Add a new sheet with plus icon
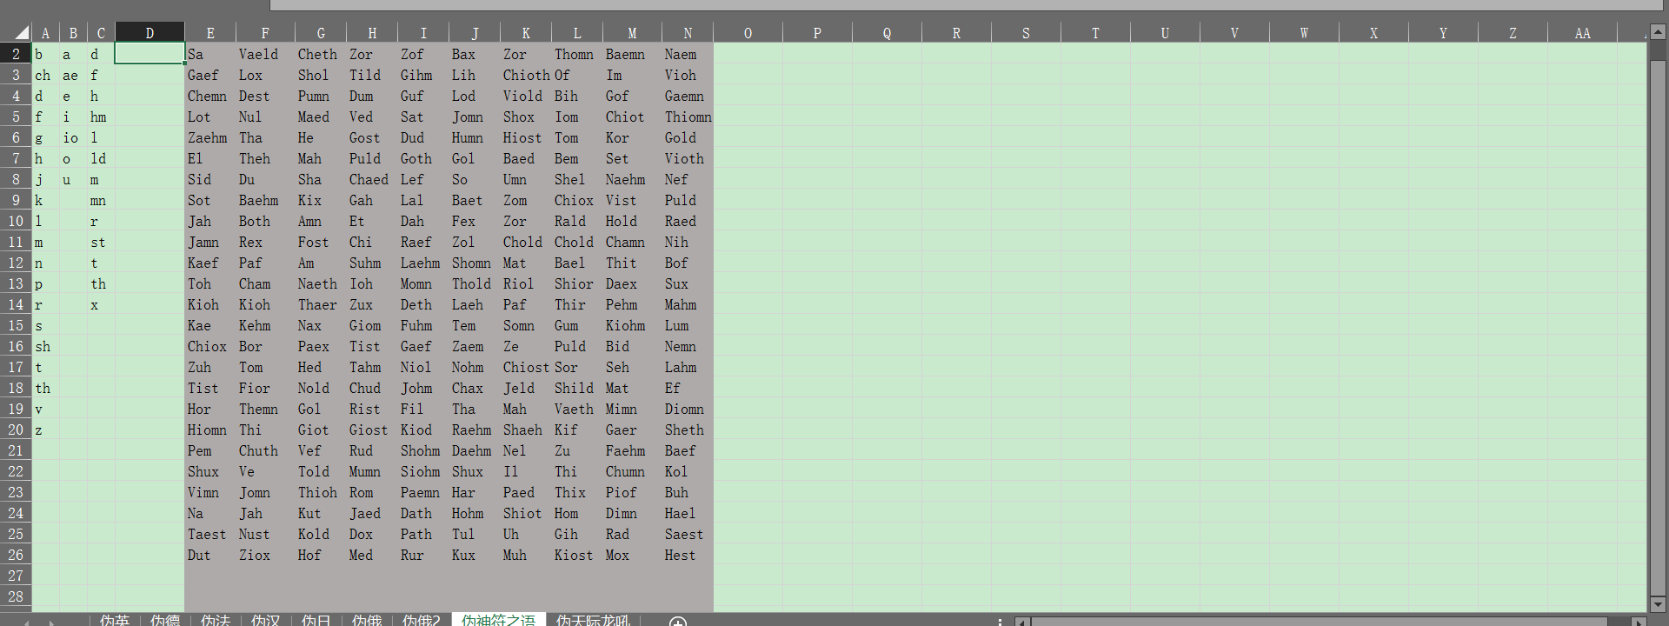 (x=678, y=621)
